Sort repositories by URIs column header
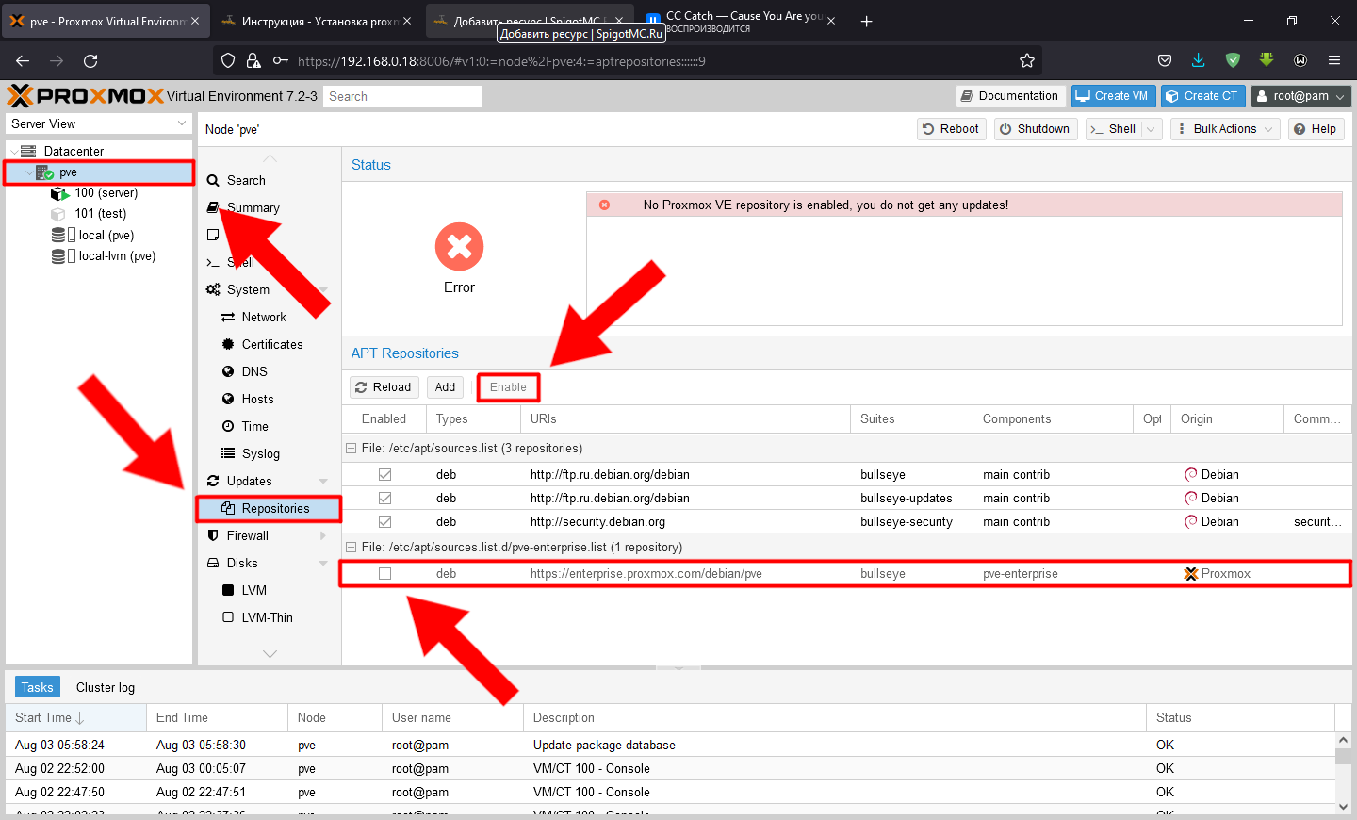Screen dimensions: 1357x820 (685, 418)
